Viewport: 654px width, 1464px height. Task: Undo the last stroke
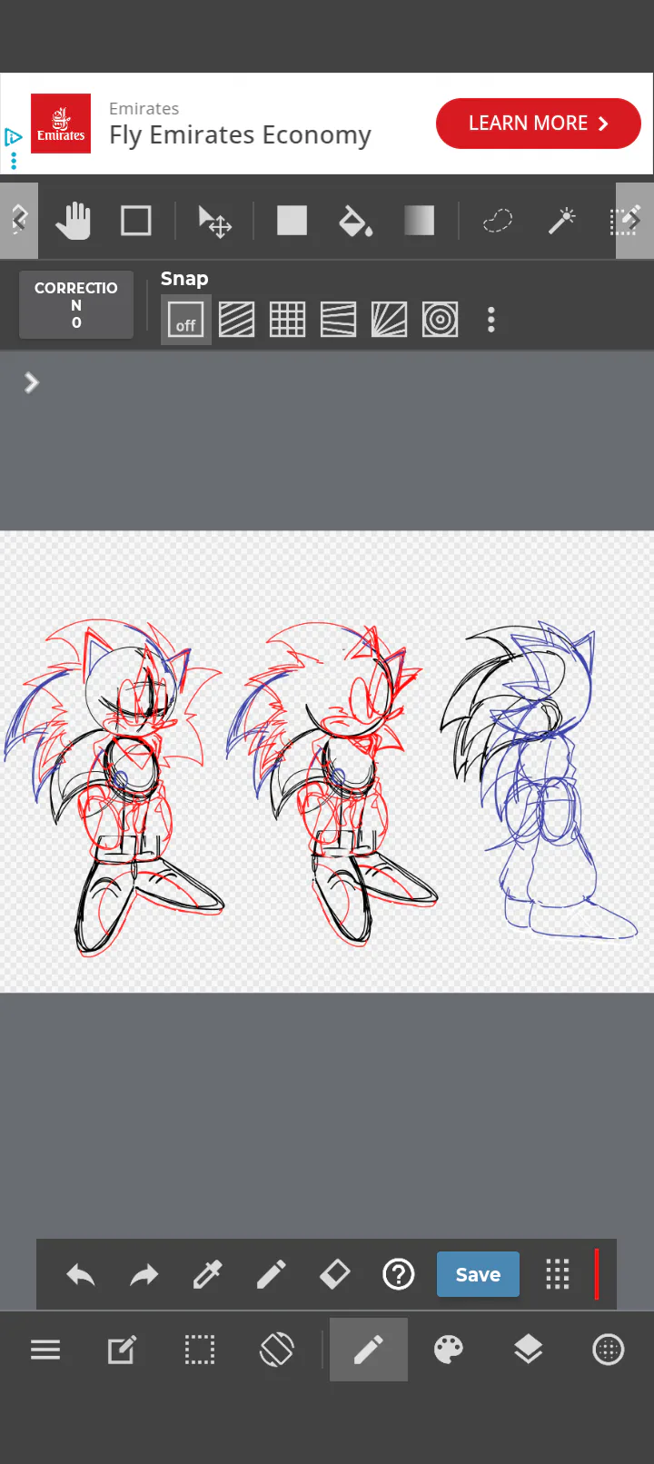[x=81, y=1275]
